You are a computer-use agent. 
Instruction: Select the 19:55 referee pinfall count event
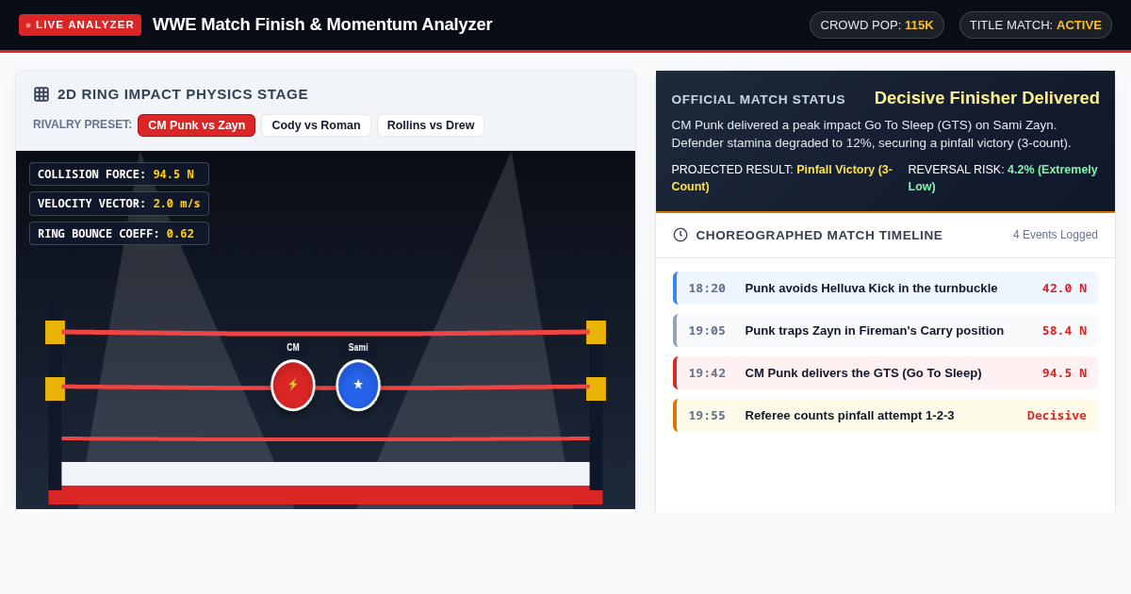(885, 416)
